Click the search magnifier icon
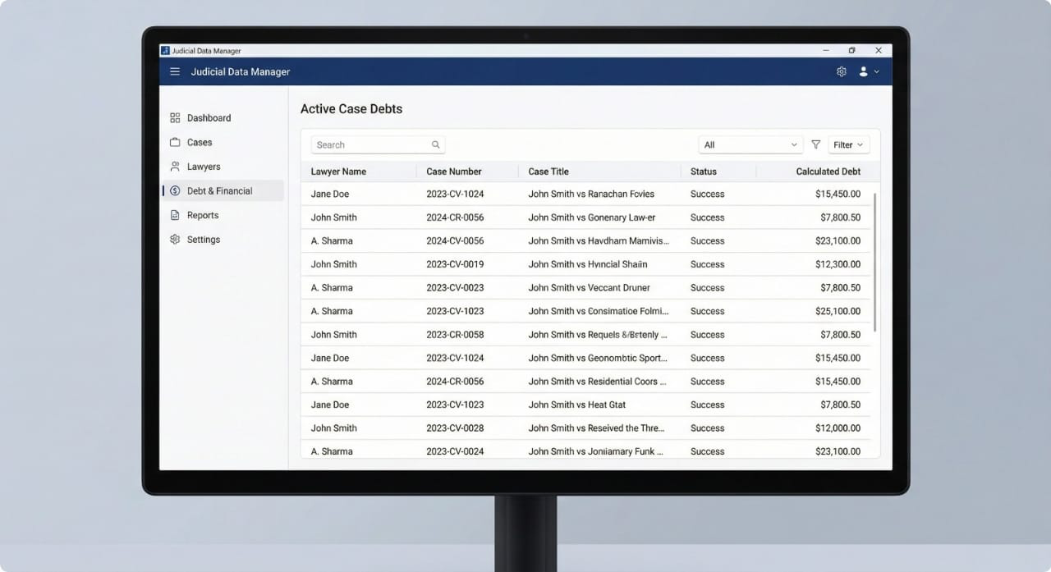This screenshot has width=1051, height=572. [436, 144]
